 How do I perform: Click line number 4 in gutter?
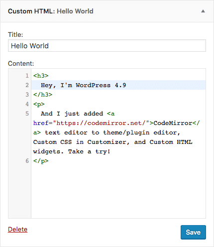(27, 104)
